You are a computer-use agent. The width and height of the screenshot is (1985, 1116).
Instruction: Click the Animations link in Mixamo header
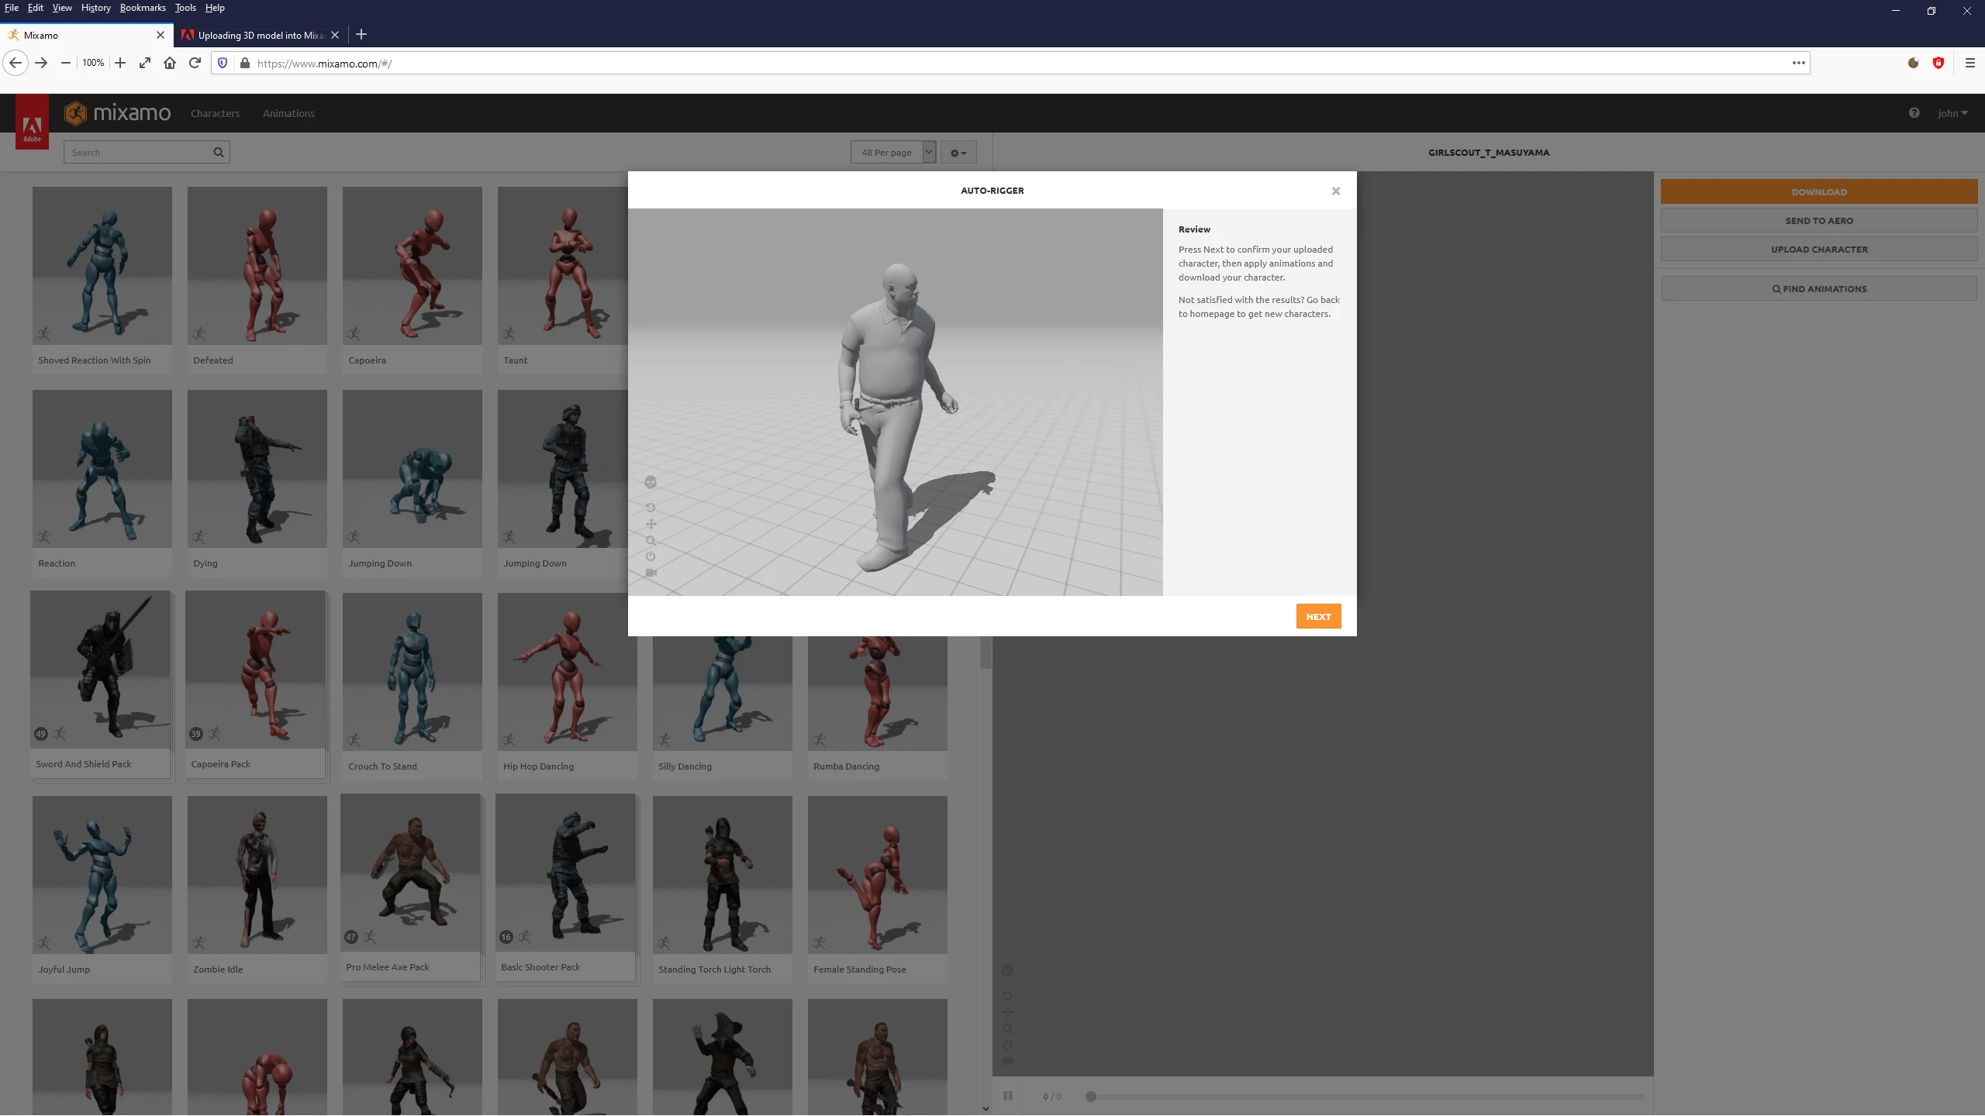[x=288, y=113]
